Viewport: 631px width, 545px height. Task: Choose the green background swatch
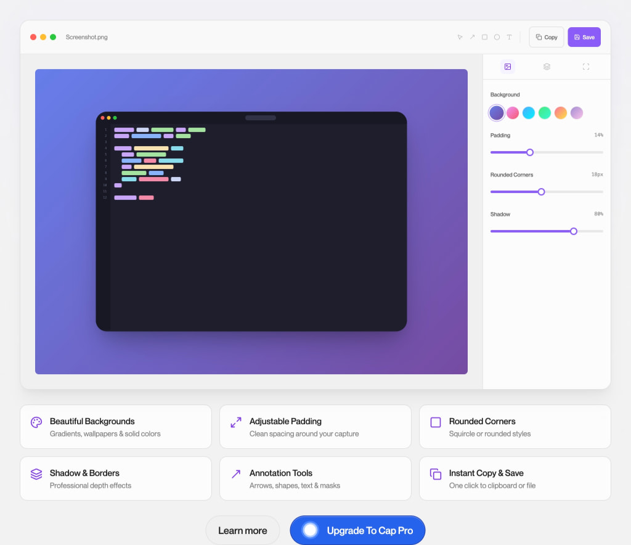[x=545, y=113]
